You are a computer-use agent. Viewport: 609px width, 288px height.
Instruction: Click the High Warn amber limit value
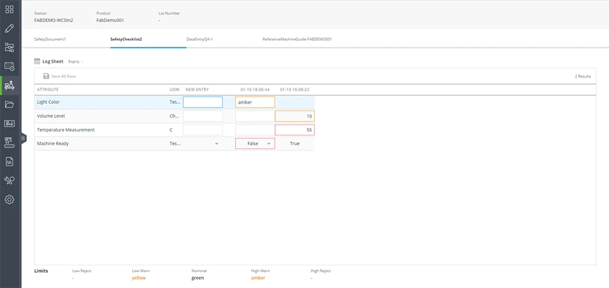click(258, 278)
